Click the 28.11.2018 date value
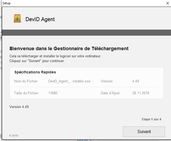This screenshot has height=141, width=171. [x=141, y=93]
